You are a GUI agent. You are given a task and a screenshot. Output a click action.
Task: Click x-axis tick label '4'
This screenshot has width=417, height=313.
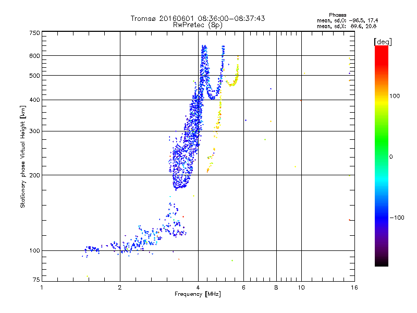point(198,287)
